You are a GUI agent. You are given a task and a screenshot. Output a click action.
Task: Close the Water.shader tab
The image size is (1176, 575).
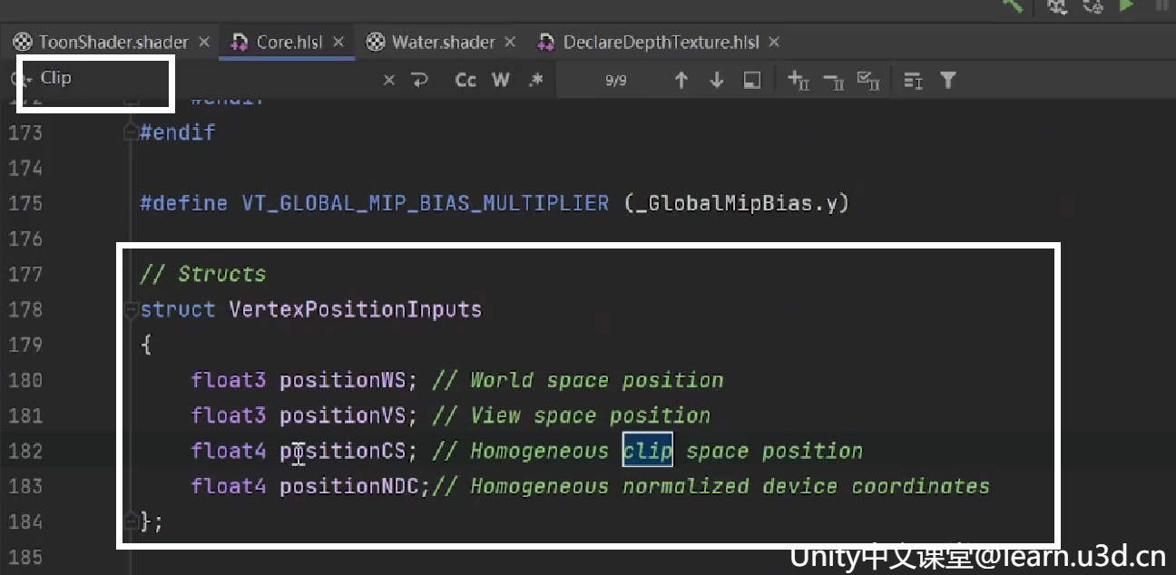(510, 42)
